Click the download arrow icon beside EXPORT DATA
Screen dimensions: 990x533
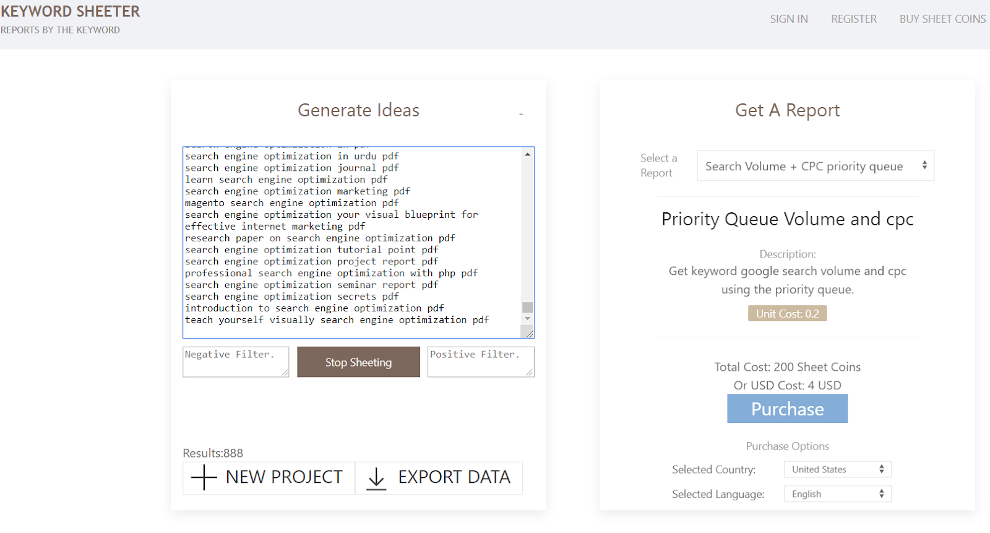point(376,479)
